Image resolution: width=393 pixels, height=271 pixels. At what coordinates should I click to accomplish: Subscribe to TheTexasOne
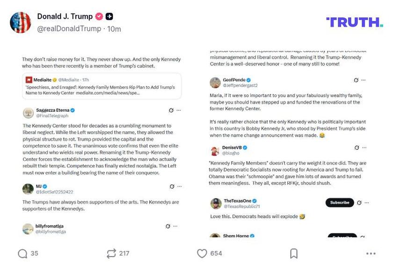click(339, 202)
